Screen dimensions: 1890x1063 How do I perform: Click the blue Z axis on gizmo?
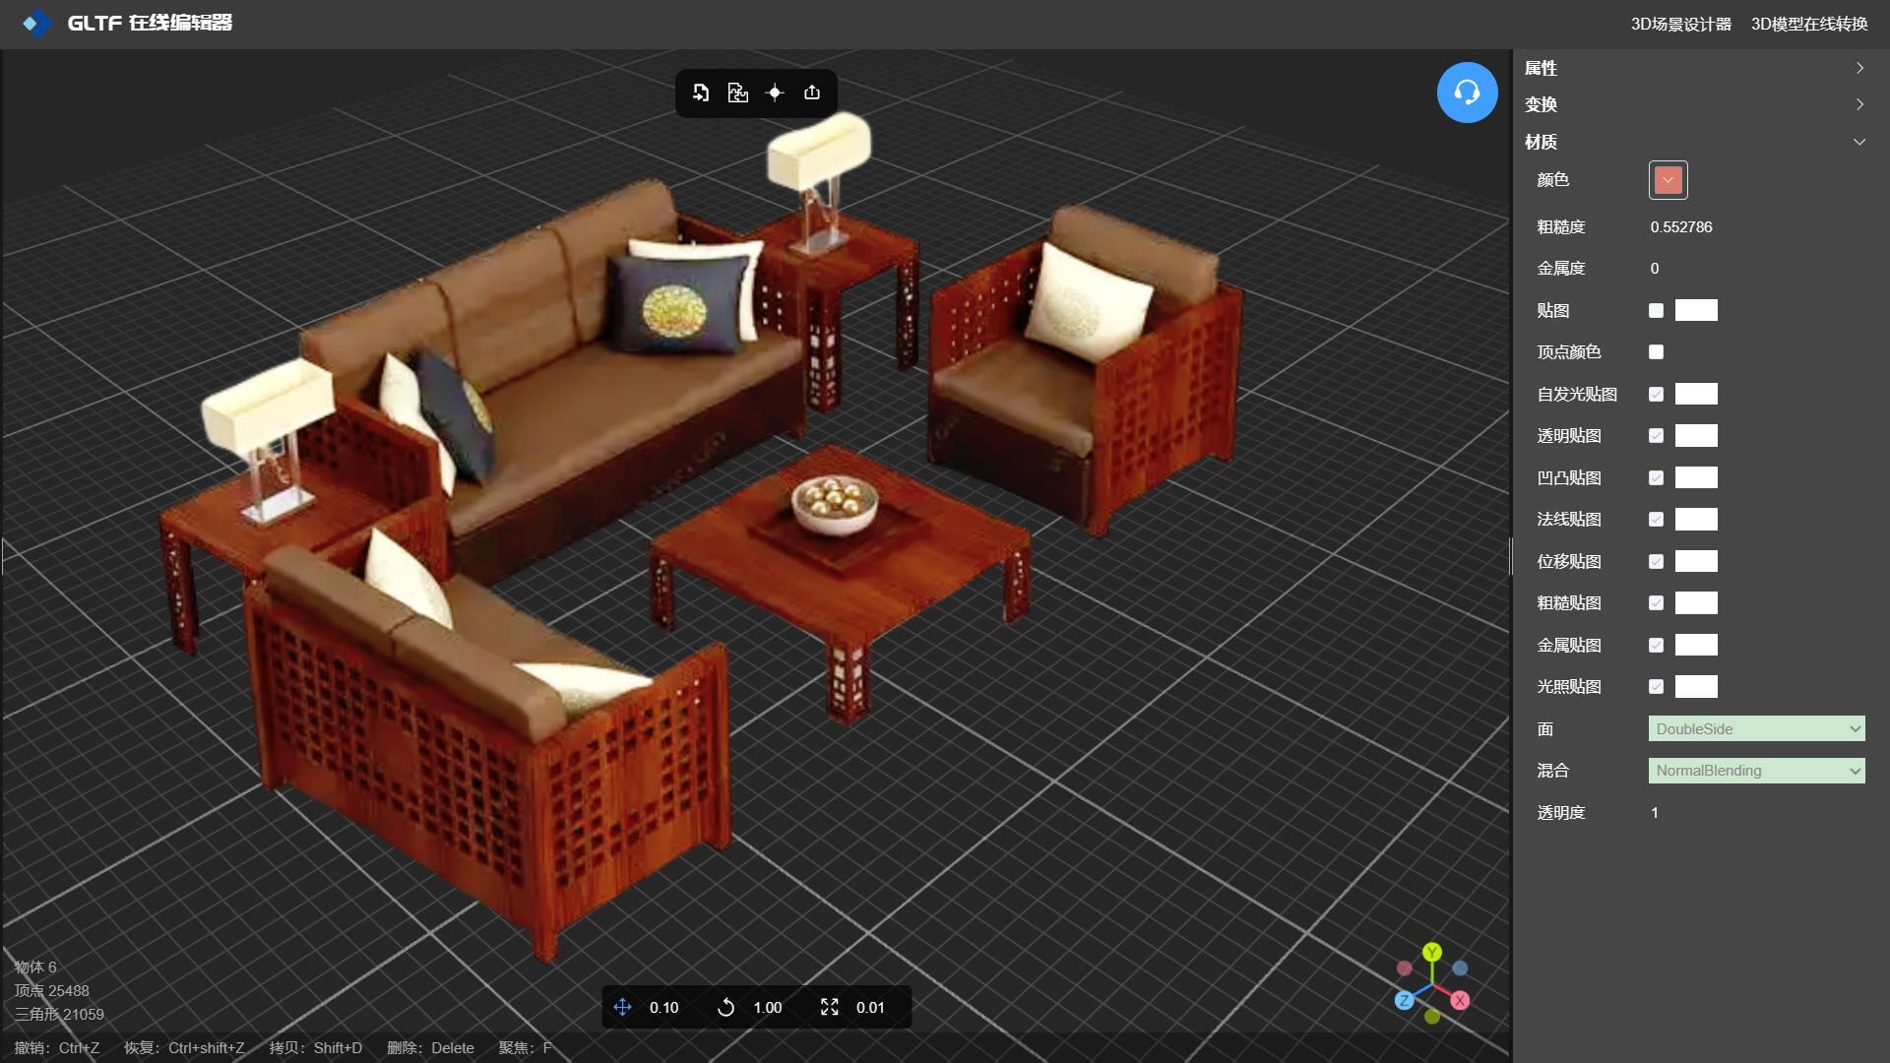point(1405,1000)
